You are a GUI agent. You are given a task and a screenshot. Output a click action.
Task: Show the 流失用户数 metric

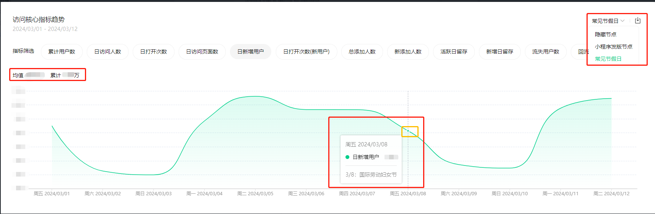click(546, 52)
